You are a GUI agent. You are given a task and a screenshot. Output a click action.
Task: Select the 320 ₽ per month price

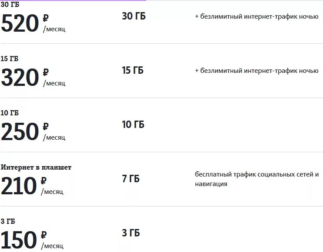point(33,77)
